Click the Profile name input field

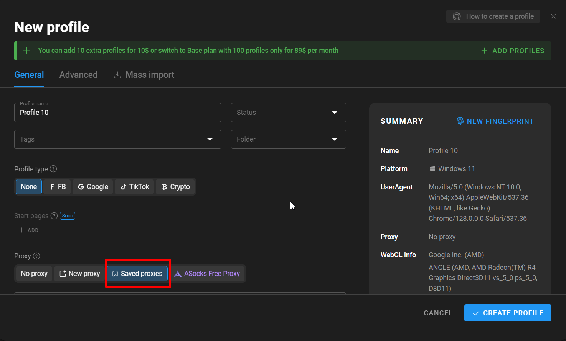(x=117, y=113)
